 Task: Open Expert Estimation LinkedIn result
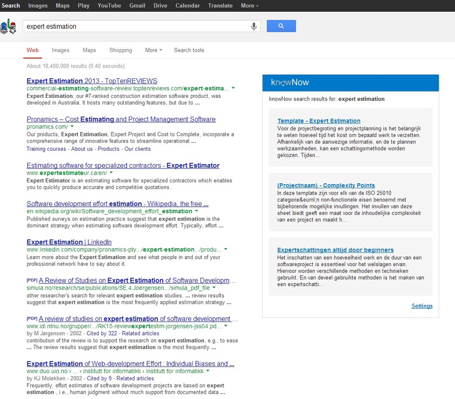pos(69,242)
